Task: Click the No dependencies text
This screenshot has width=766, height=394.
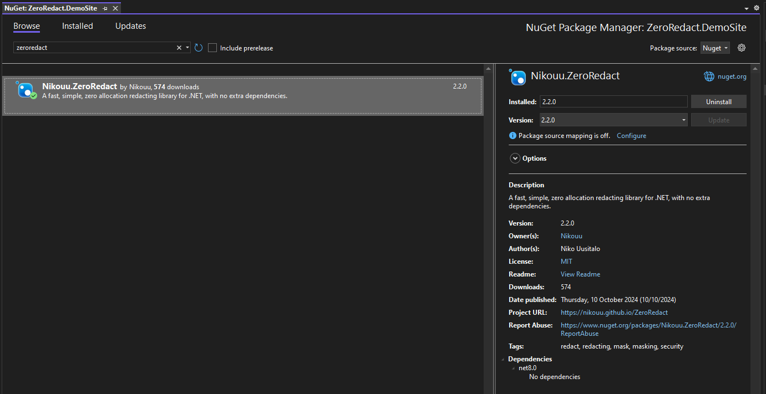Action: point(554,377)
